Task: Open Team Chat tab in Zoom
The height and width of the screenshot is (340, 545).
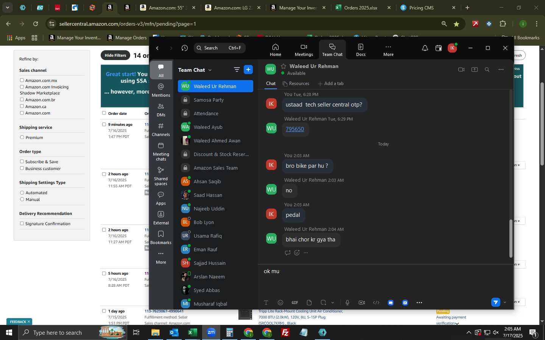Action: (x=332, y=50)
